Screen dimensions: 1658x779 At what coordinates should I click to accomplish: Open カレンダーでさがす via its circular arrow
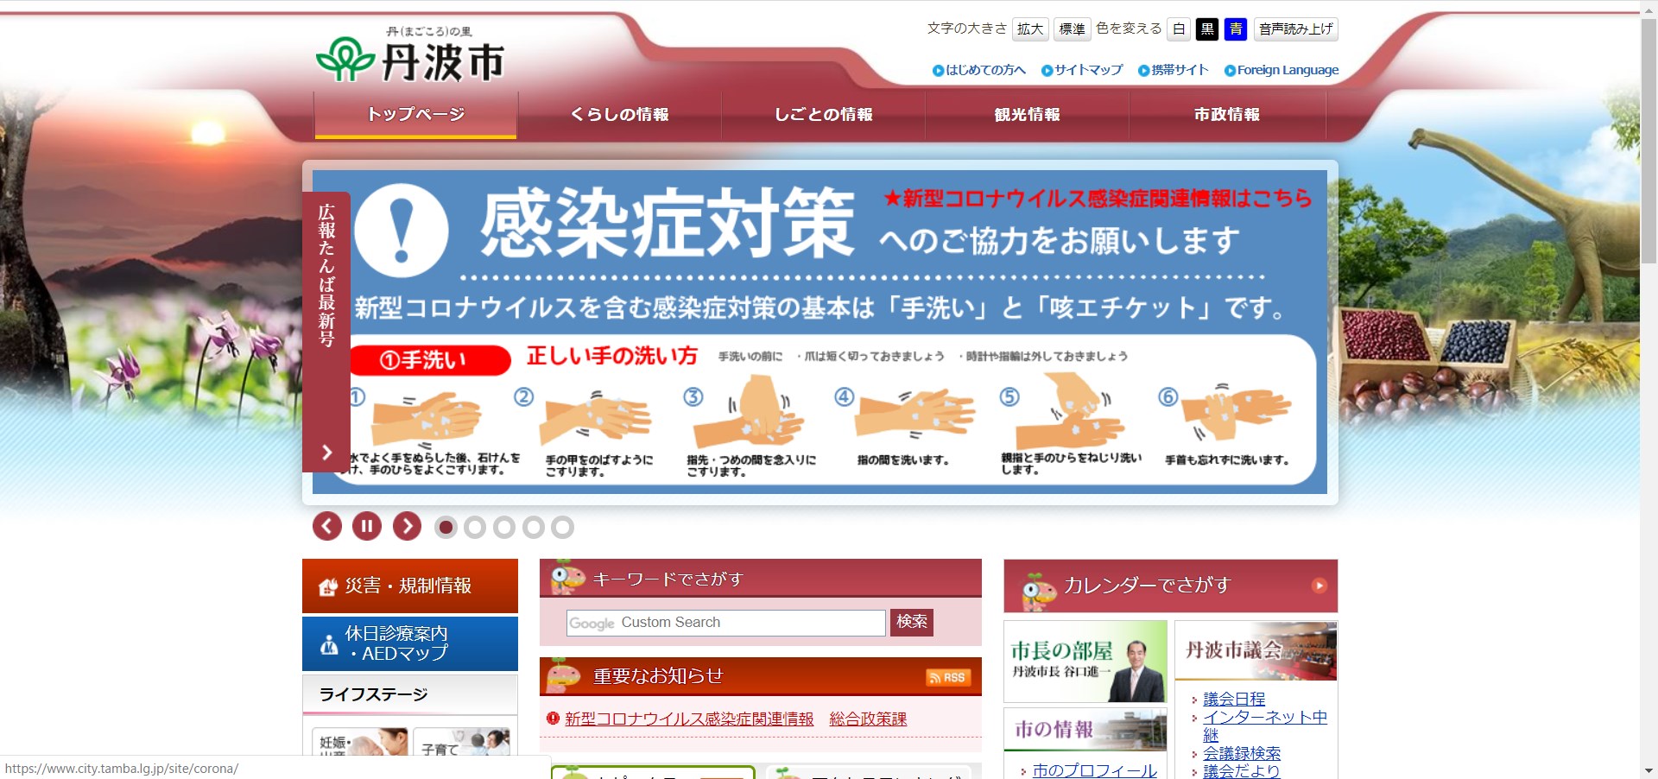coord(1319,585)
